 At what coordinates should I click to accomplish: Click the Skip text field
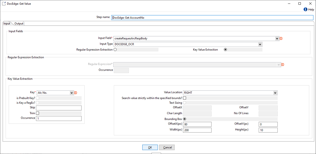tap(59, 108)
